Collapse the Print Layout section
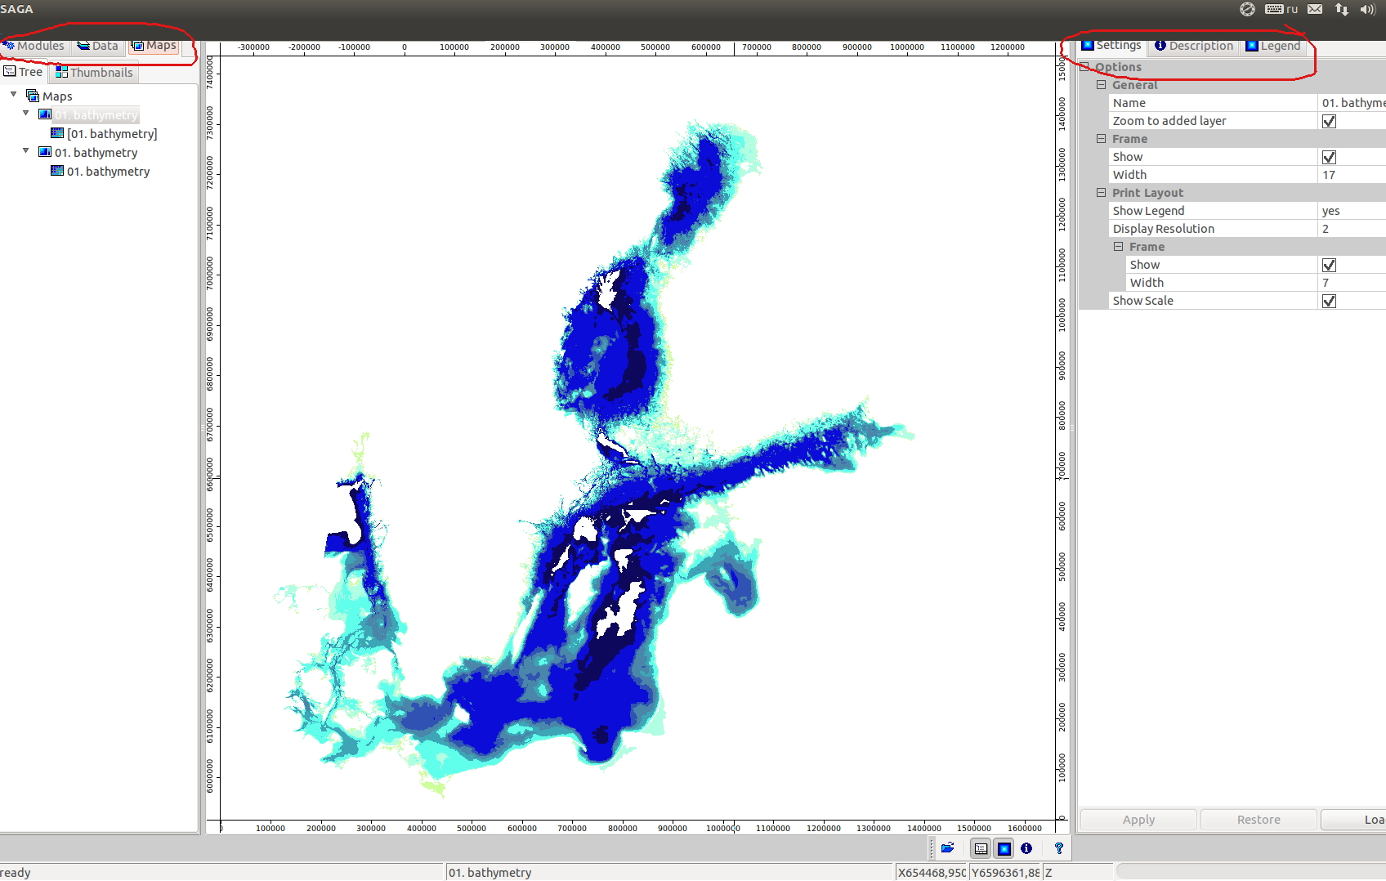 1101,193
